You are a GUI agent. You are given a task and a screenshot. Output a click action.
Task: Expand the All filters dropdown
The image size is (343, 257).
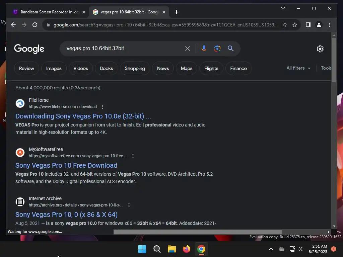coord(298,68)
